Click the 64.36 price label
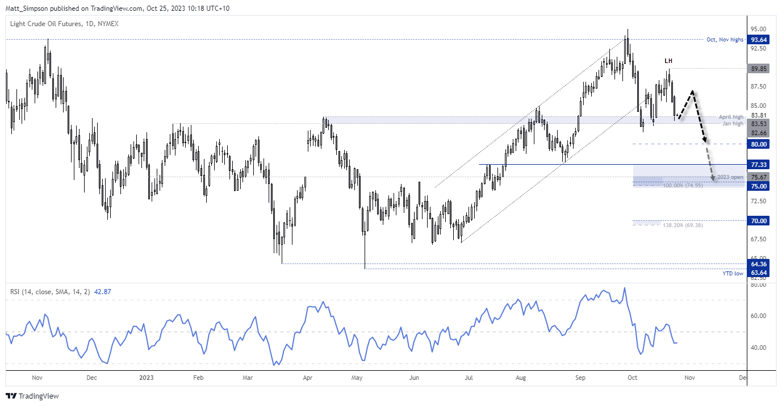Screen dimensions: 782x406 click(x=760, y=265)
